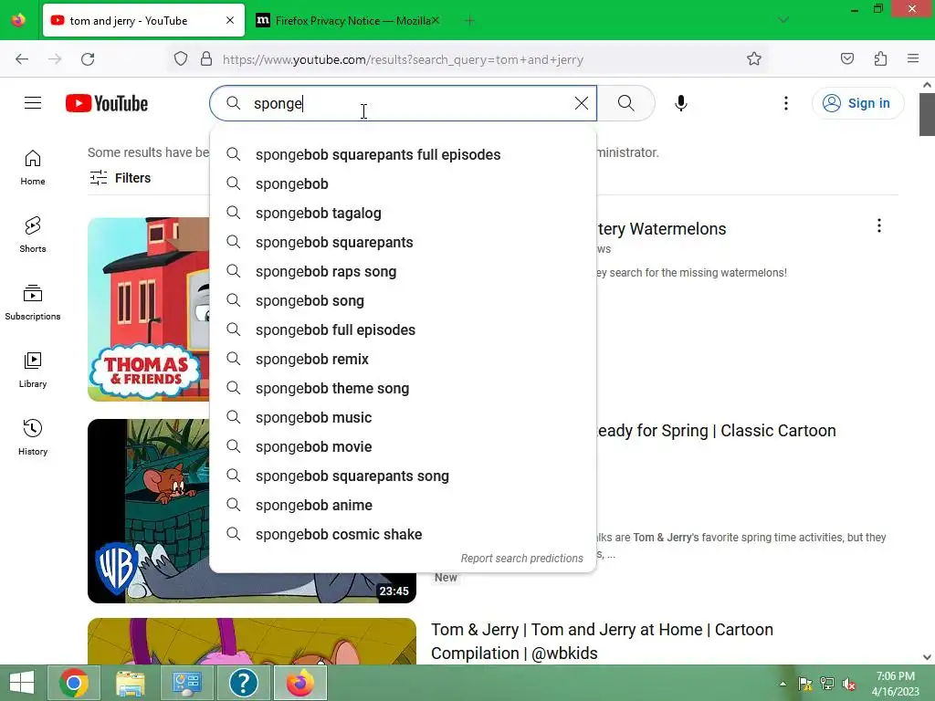Select suggestion spongebob squarepants full episodes

(x=403, y=154)
